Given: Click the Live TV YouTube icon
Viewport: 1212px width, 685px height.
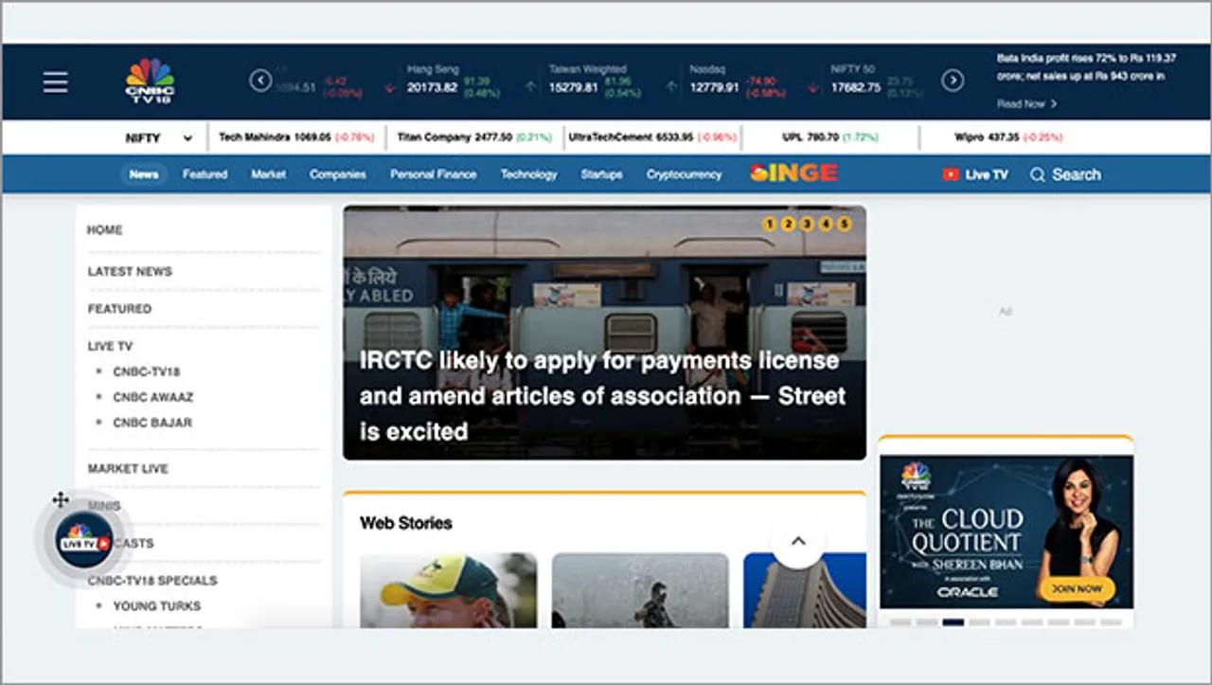Looking at the screenshot, I should tap(951, 174).
